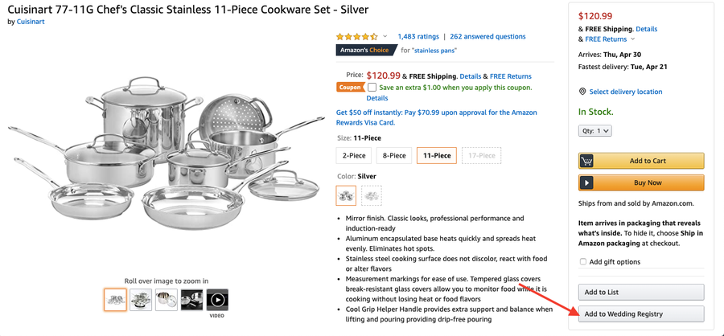Click the star rating icons

click(356, 37)
